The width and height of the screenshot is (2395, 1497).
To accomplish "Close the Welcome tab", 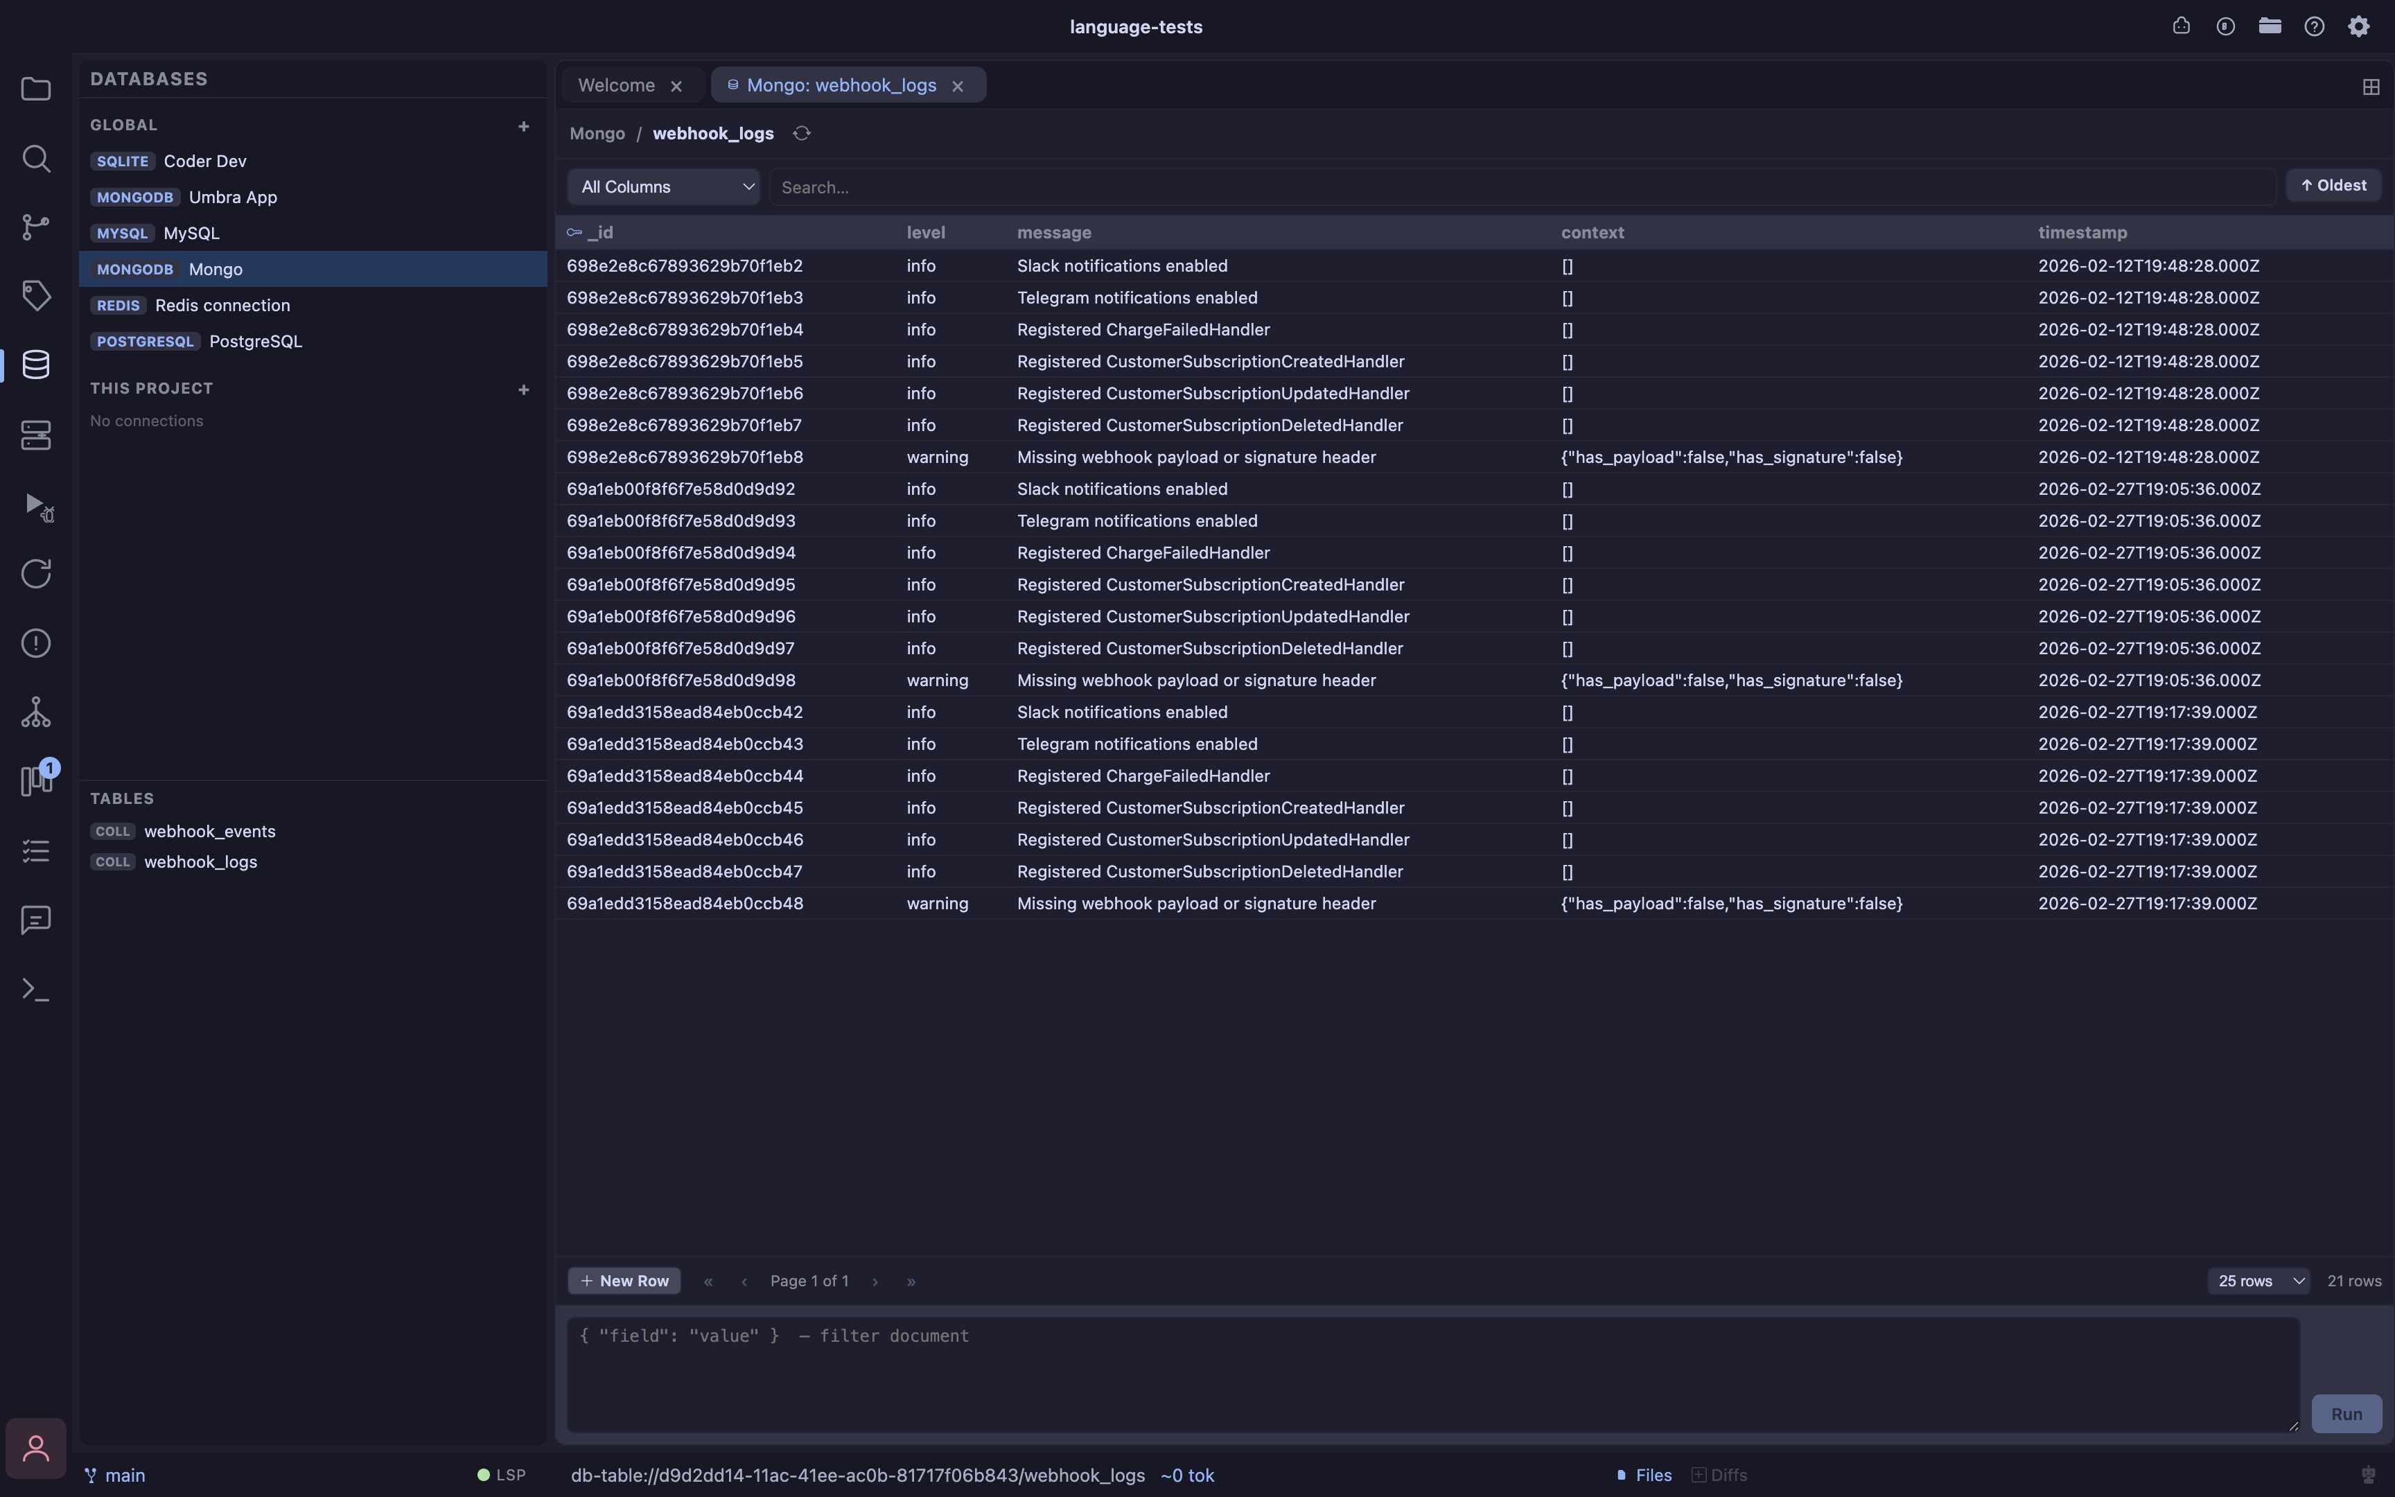I will [x=676, y=86].
